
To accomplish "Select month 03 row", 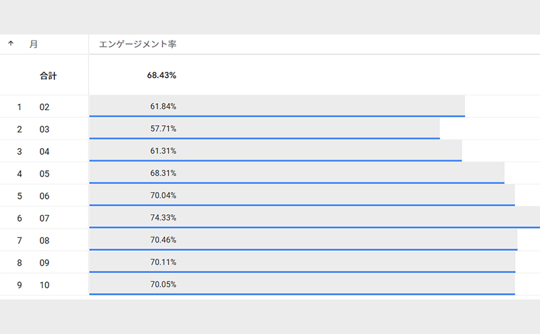I will click(x=45, y=129).
